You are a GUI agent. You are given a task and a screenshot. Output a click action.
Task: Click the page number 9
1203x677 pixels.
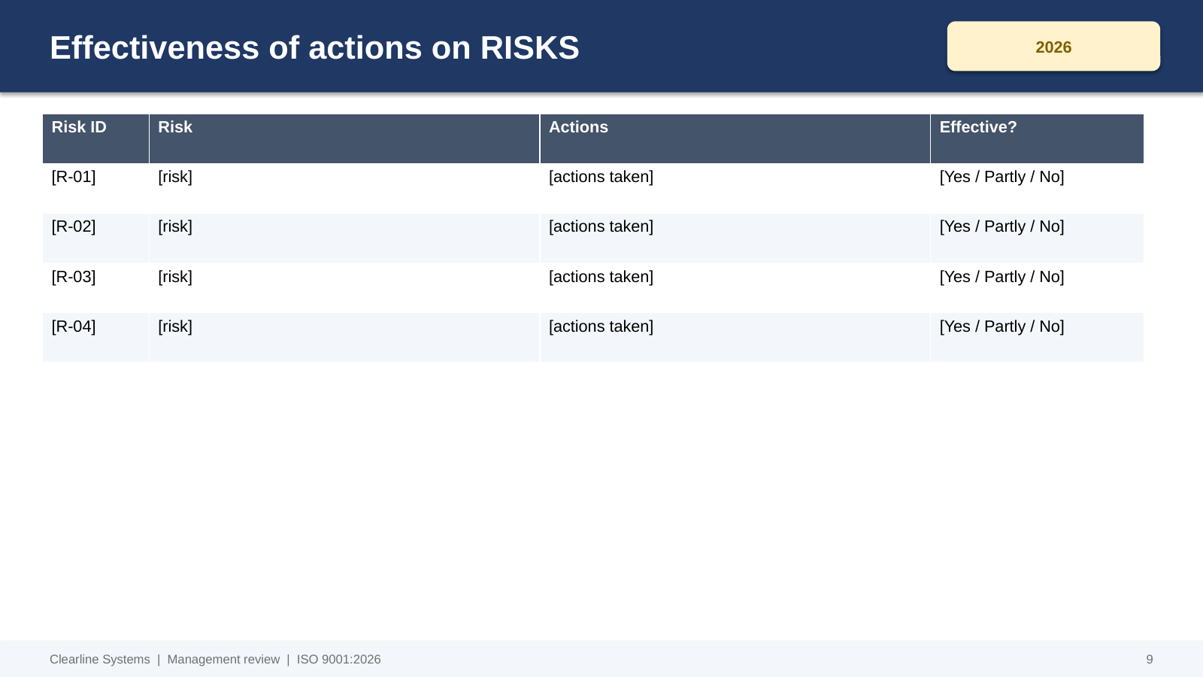pos(1149,660)
